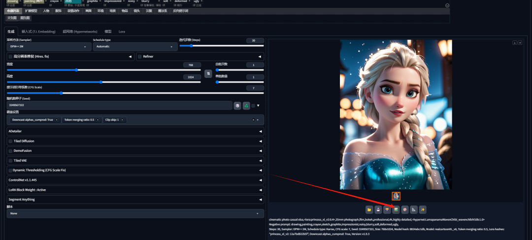This screenshot has height=240, width=532.
Task: Collapse prompt panel with top-right circle chevron
Action: click(447, 5)
